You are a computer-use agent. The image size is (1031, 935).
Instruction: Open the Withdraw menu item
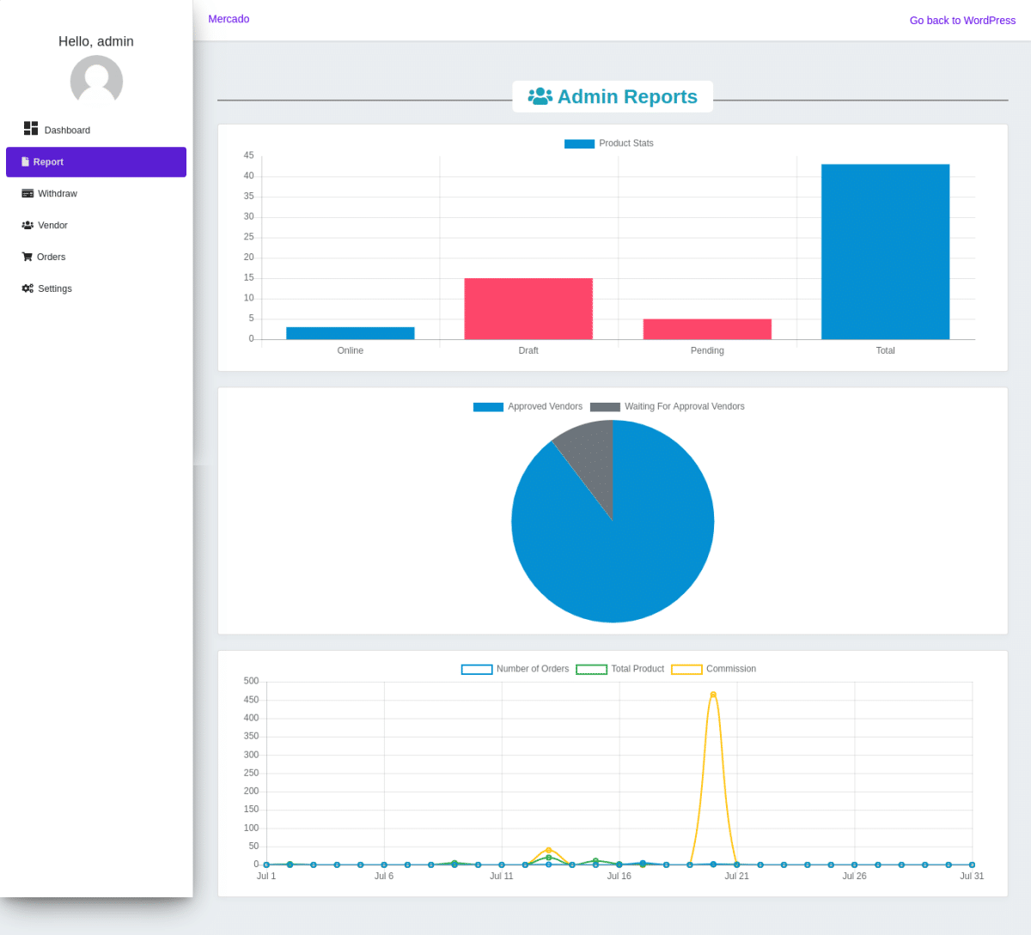click(x=58, y=193)
